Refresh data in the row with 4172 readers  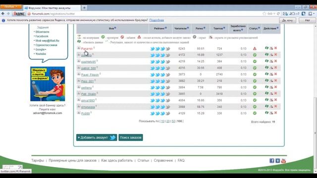pos(266,54)
